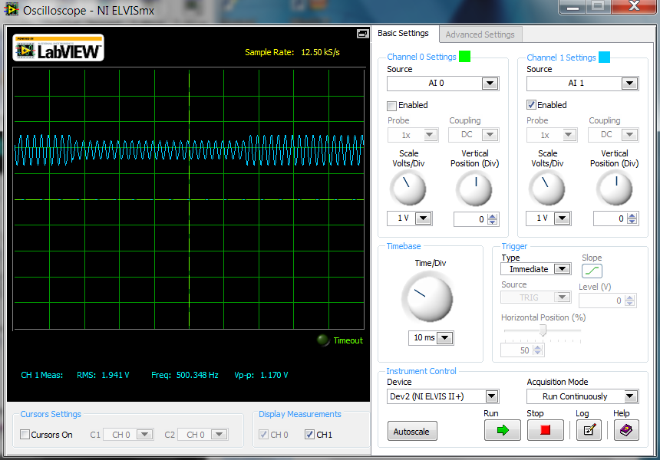The height and width of the screenshot is (460, 660).
Task: Click the Timeout indicator LED
Action: coord(323,340)
